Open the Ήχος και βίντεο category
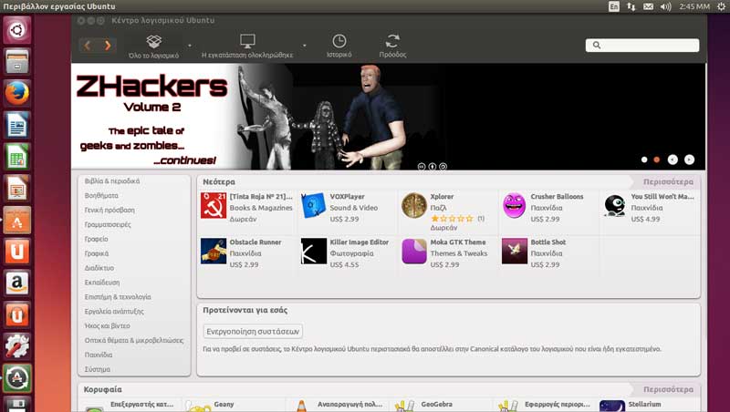Image resolution: width=730 pixels, height=412 pixels. [107, 325]
